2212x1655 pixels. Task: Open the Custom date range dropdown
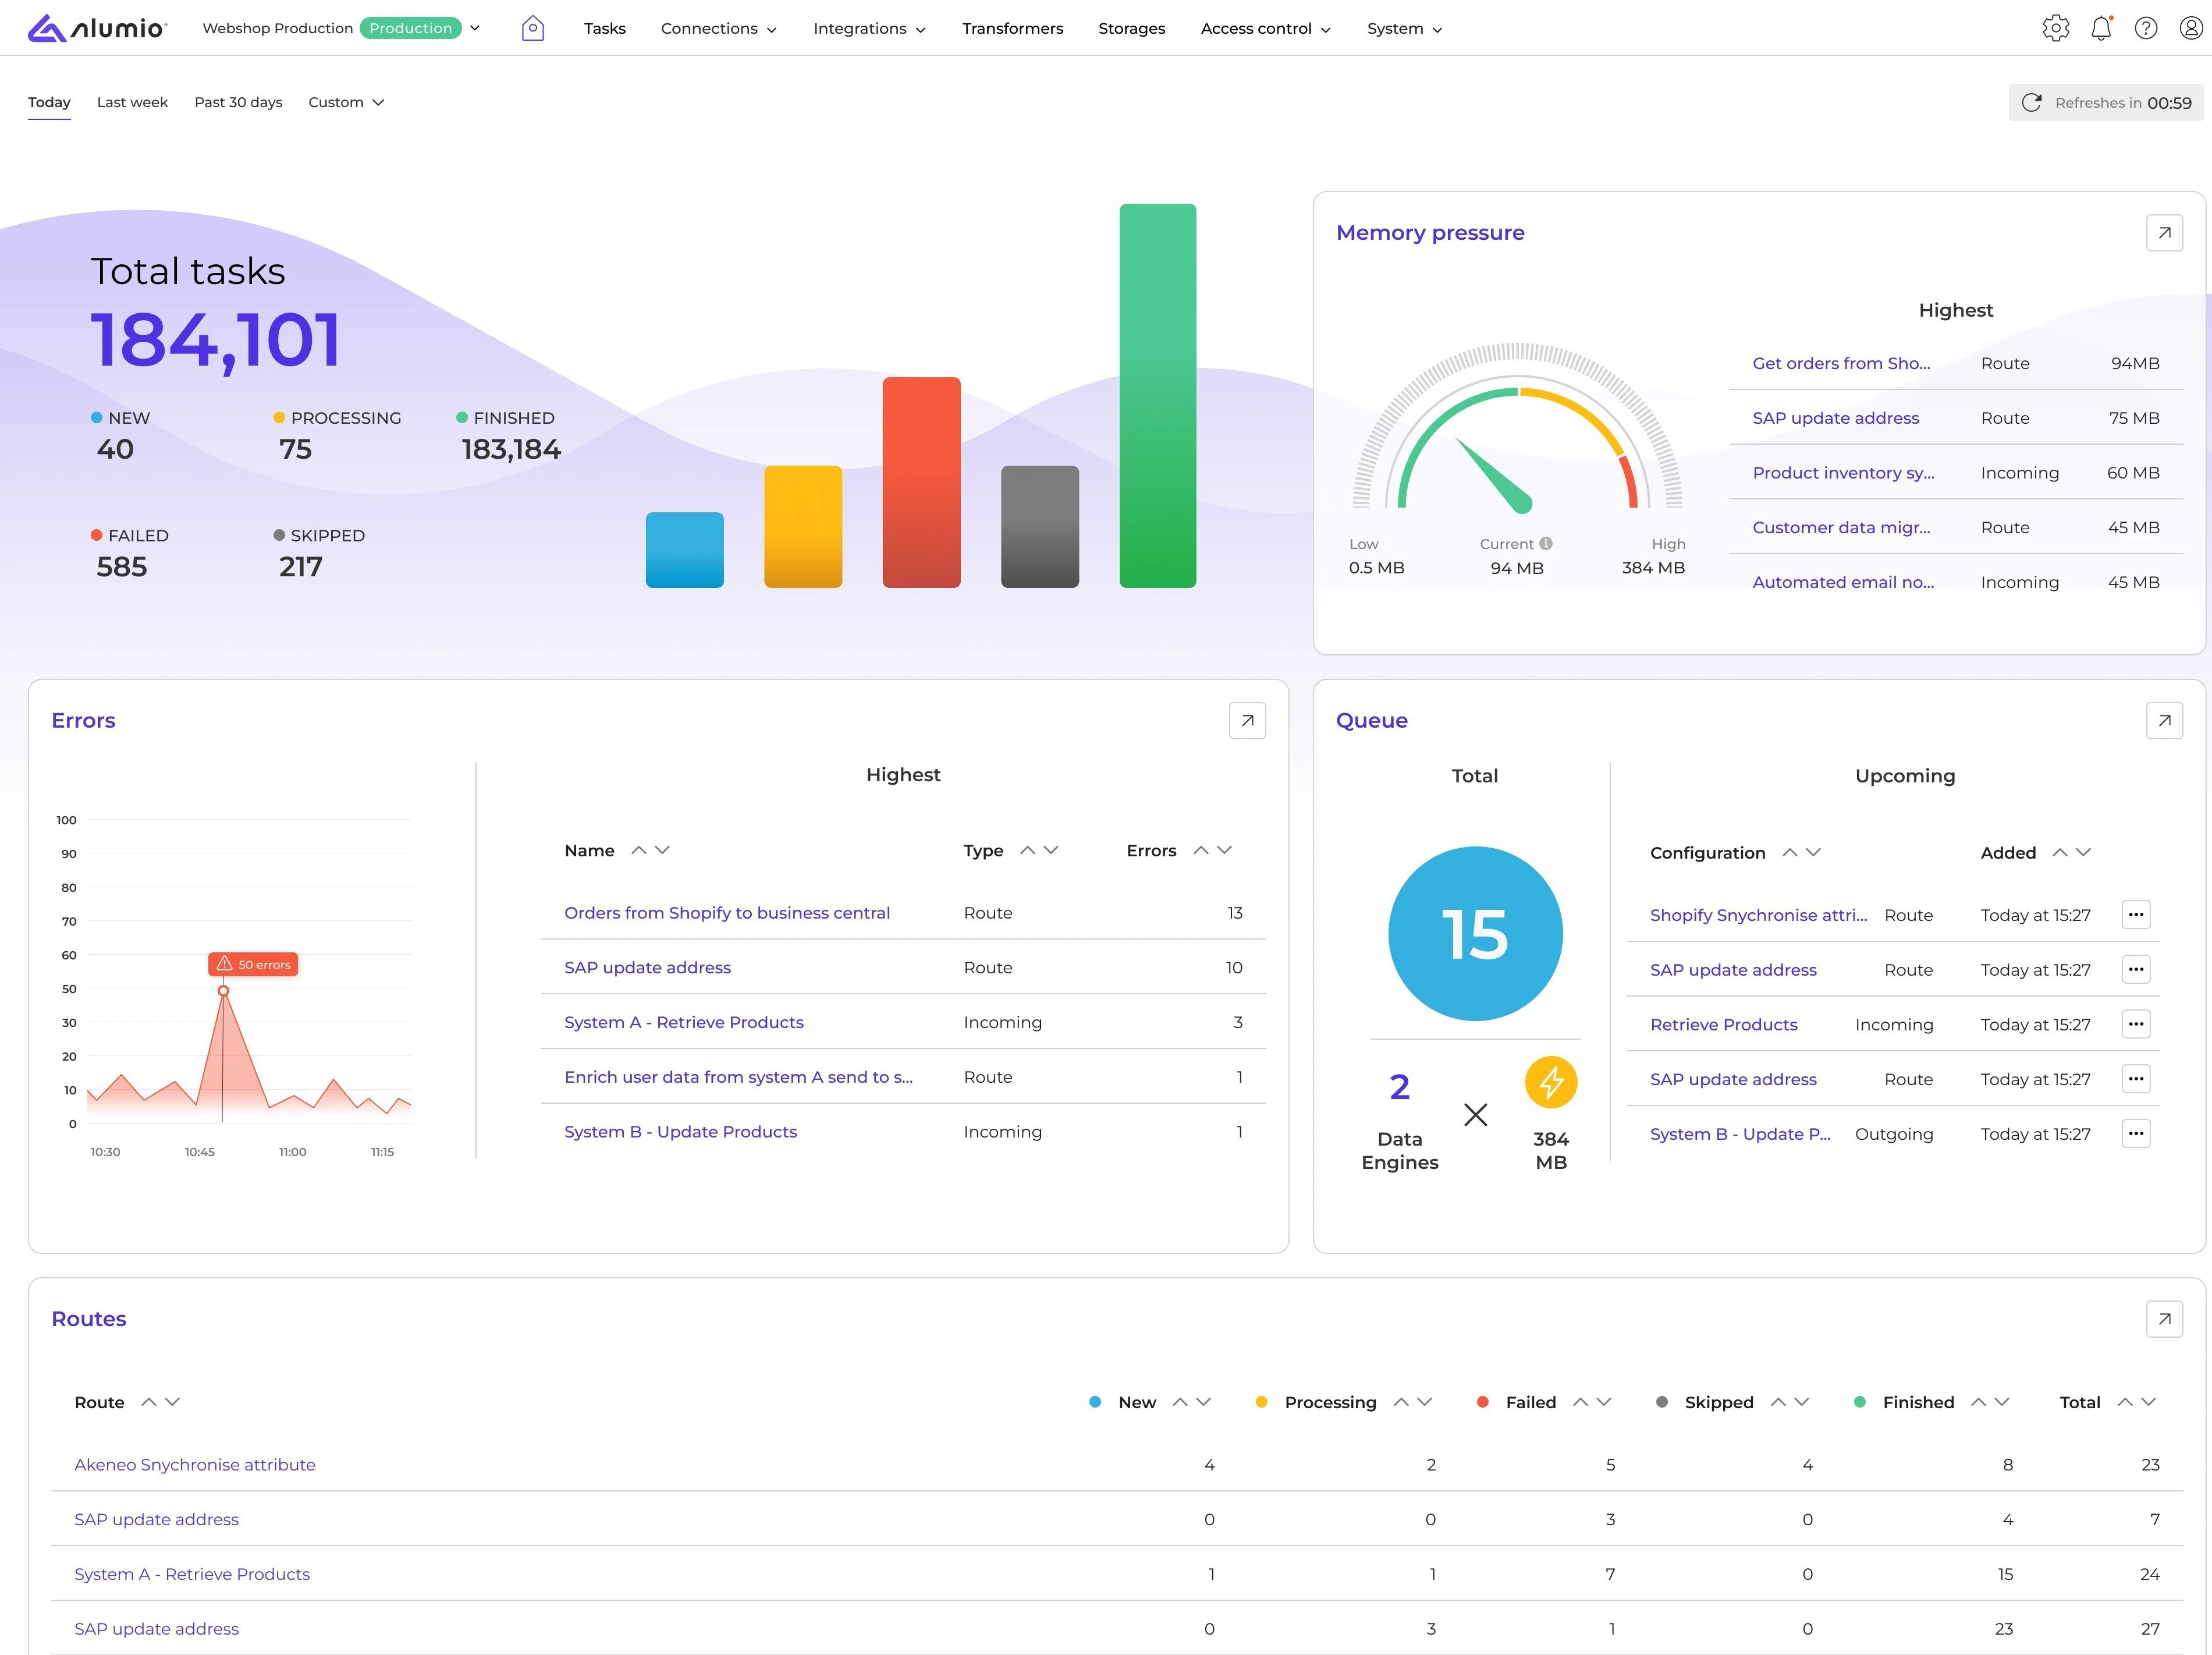tap(346, 102)
